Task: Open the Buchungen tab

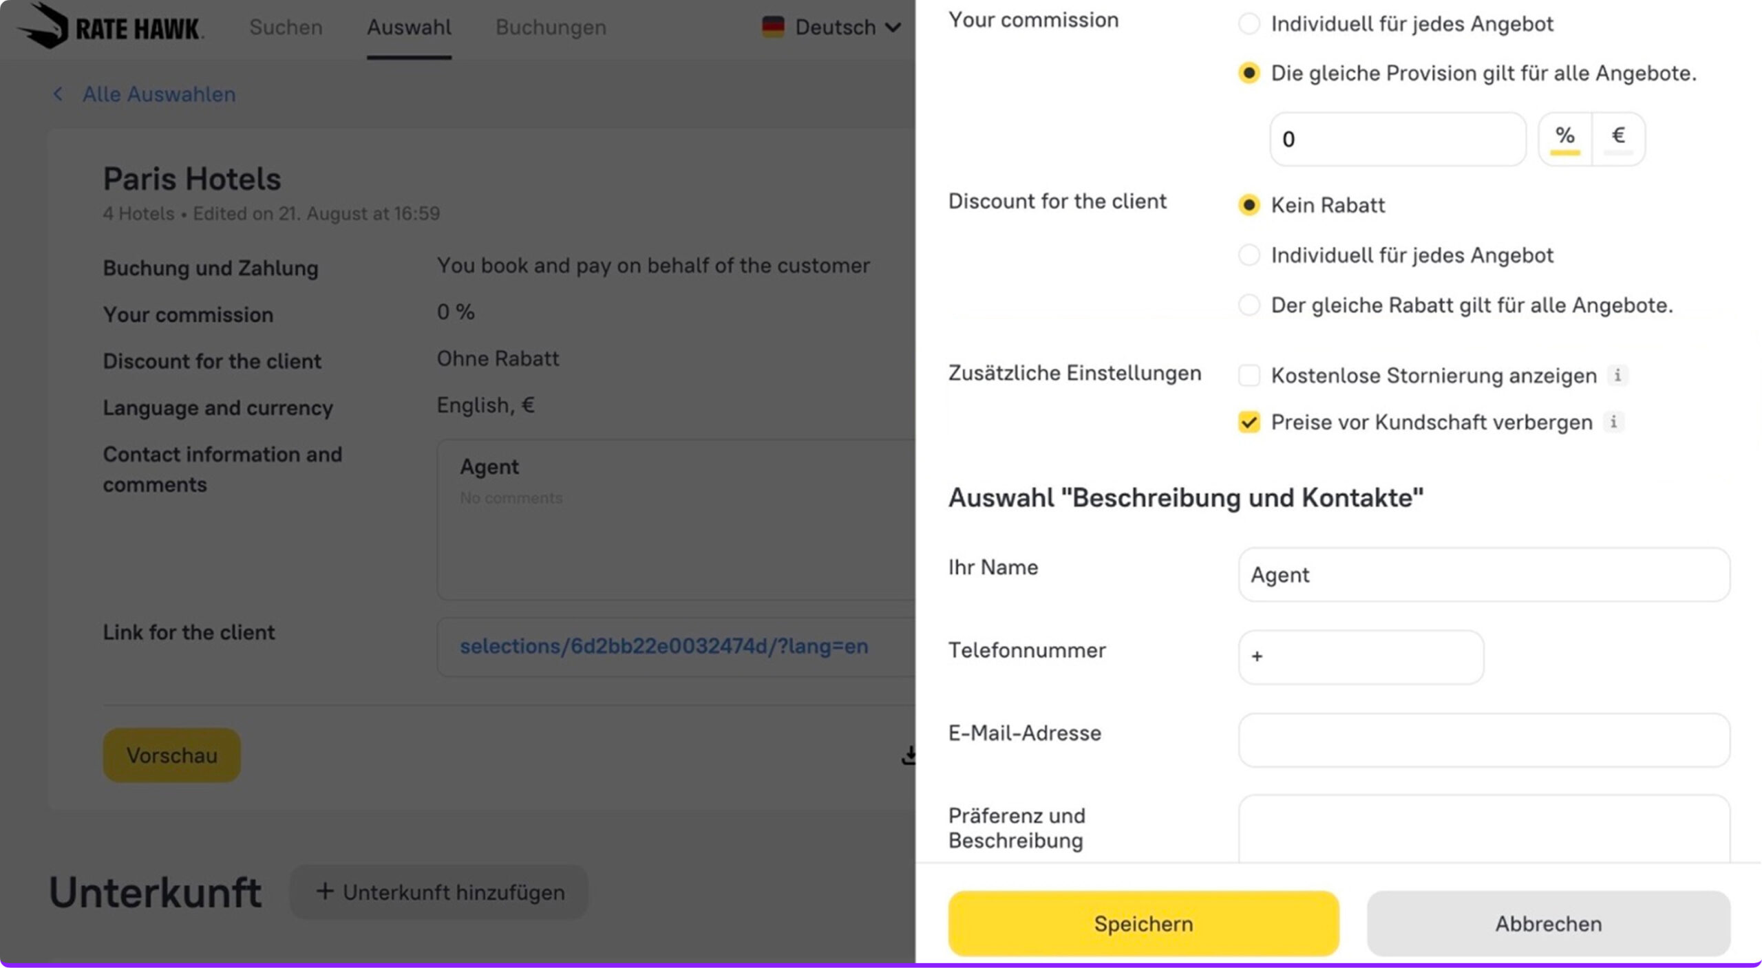Action: [x=551, y=27]
